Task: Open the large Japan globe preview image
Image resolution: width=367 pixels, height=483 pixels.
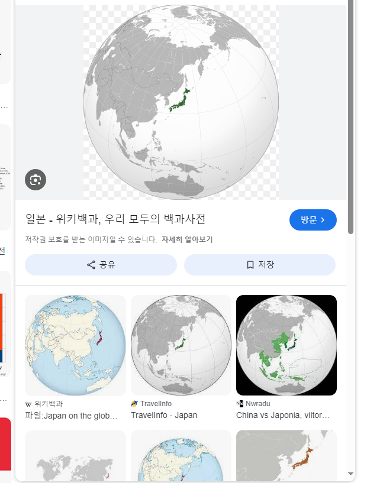Action: [181, 102]
